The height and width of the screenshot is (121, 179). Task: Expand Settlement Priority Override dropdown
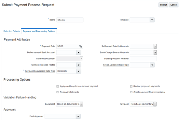click(x=155, y=46)
